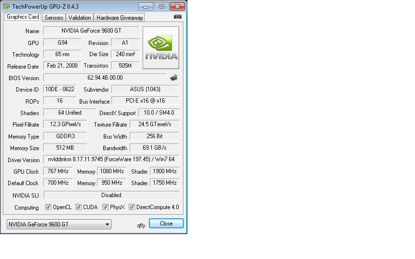Image resolution: width=415 pixels, height=259 pixels.
Task: Click the Release Date value Feb 21, 2008
Action: tap(62, 66)
